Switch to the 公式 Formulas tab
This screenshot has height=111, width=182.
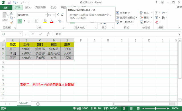tap(53, 7)
